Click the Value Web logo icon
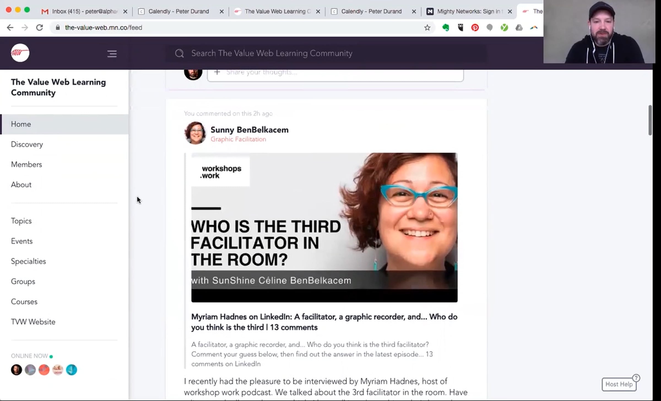 20,53
